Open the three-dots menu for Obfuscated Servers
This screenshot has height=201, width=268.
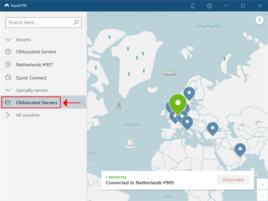82,103
